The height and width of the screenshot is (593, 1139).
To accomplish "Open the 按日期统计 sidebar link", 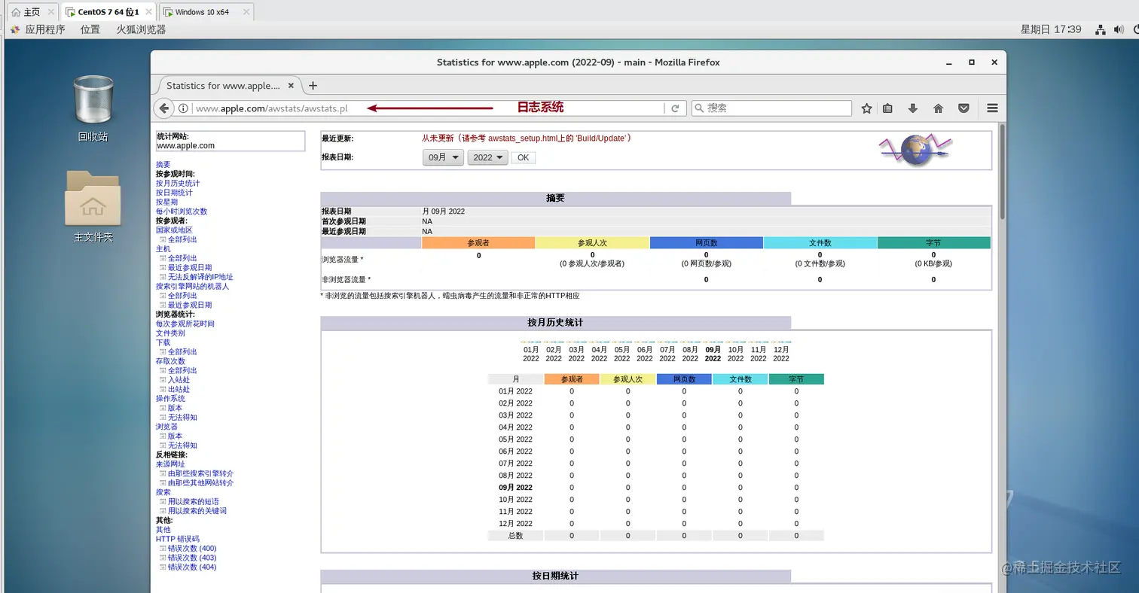I will tap(174, 193).
